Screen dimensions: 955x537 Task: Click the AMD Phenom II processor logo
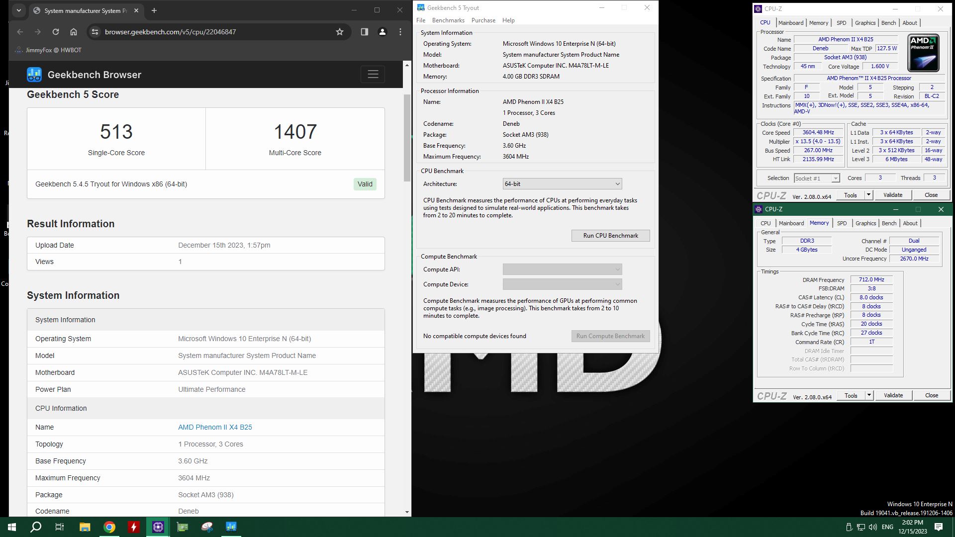coord(923,53)
